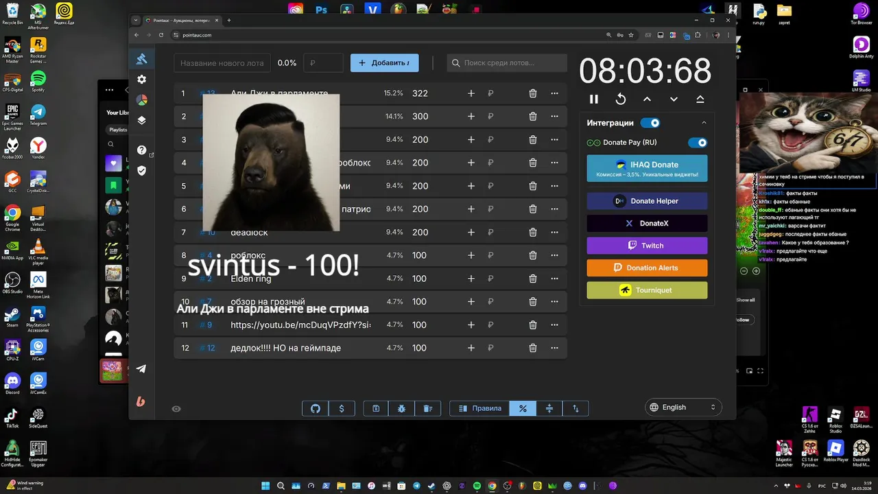This screenshot has width=878, height=494.
Task: Increase timer with single up chevron
Action: (x=647, y=99)
